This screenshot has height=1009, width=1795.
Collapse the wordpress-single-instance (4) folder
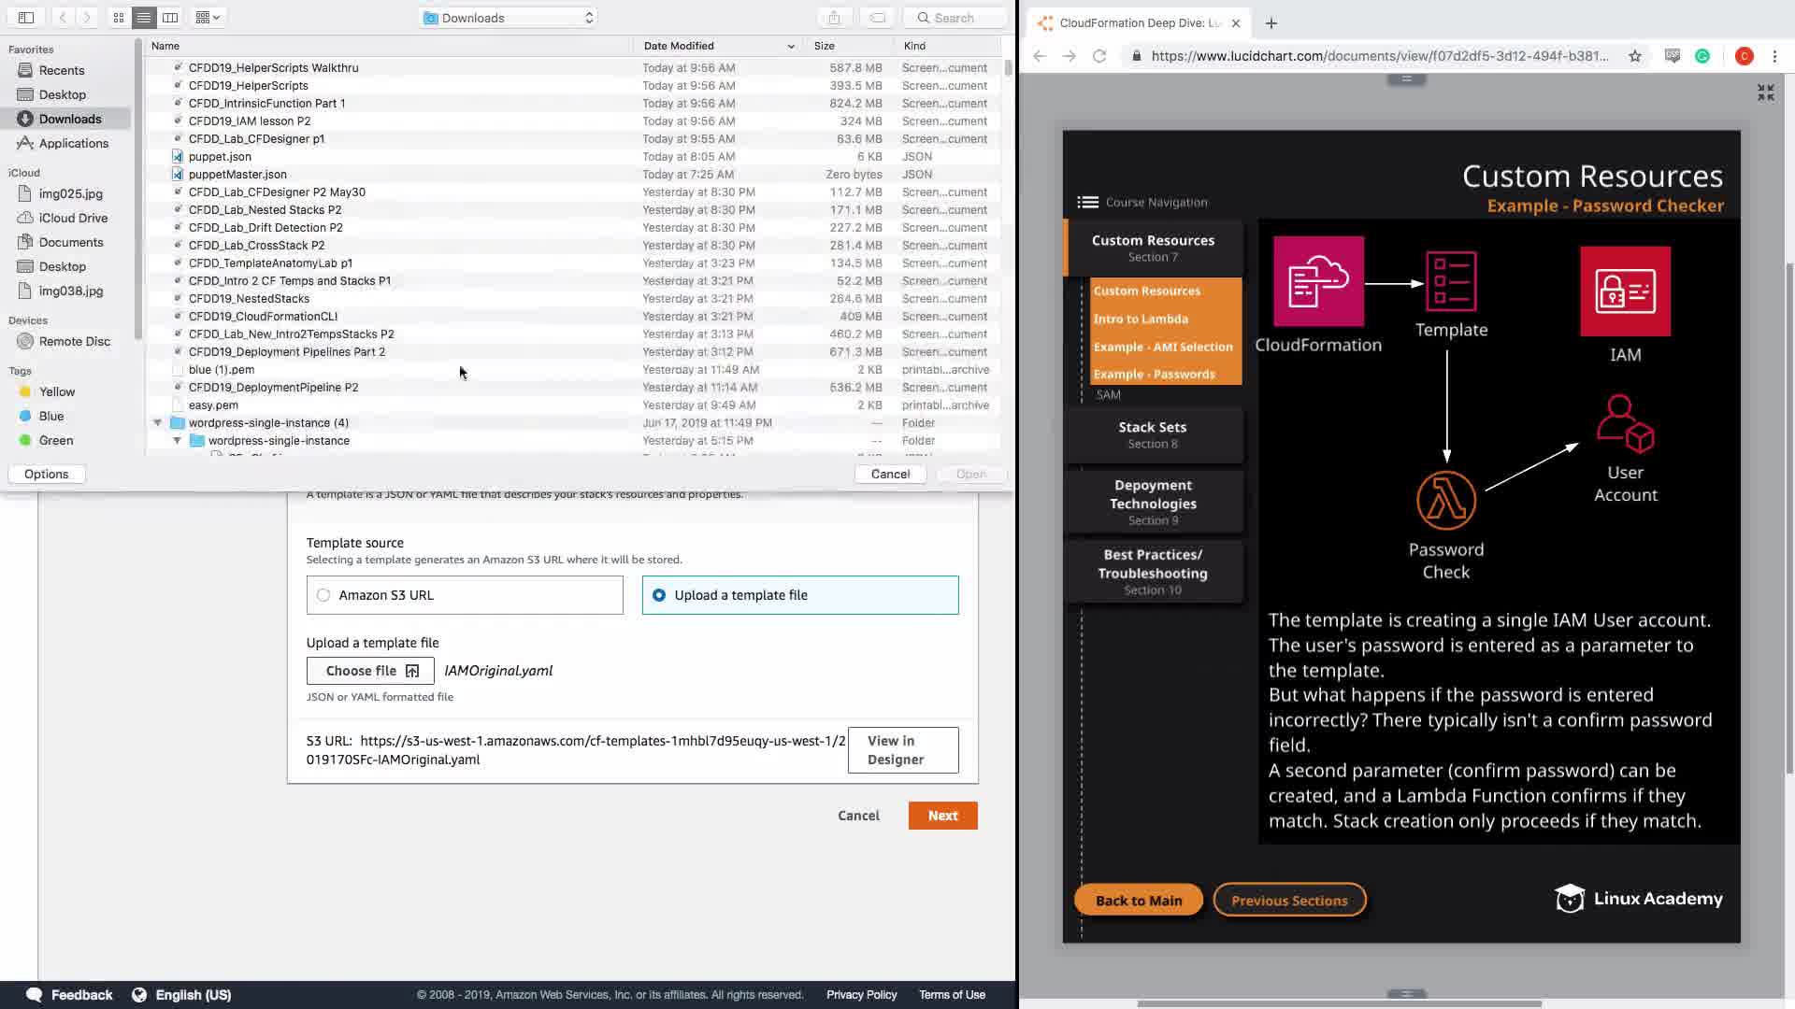pyautogui.click(x=157, y=423)
